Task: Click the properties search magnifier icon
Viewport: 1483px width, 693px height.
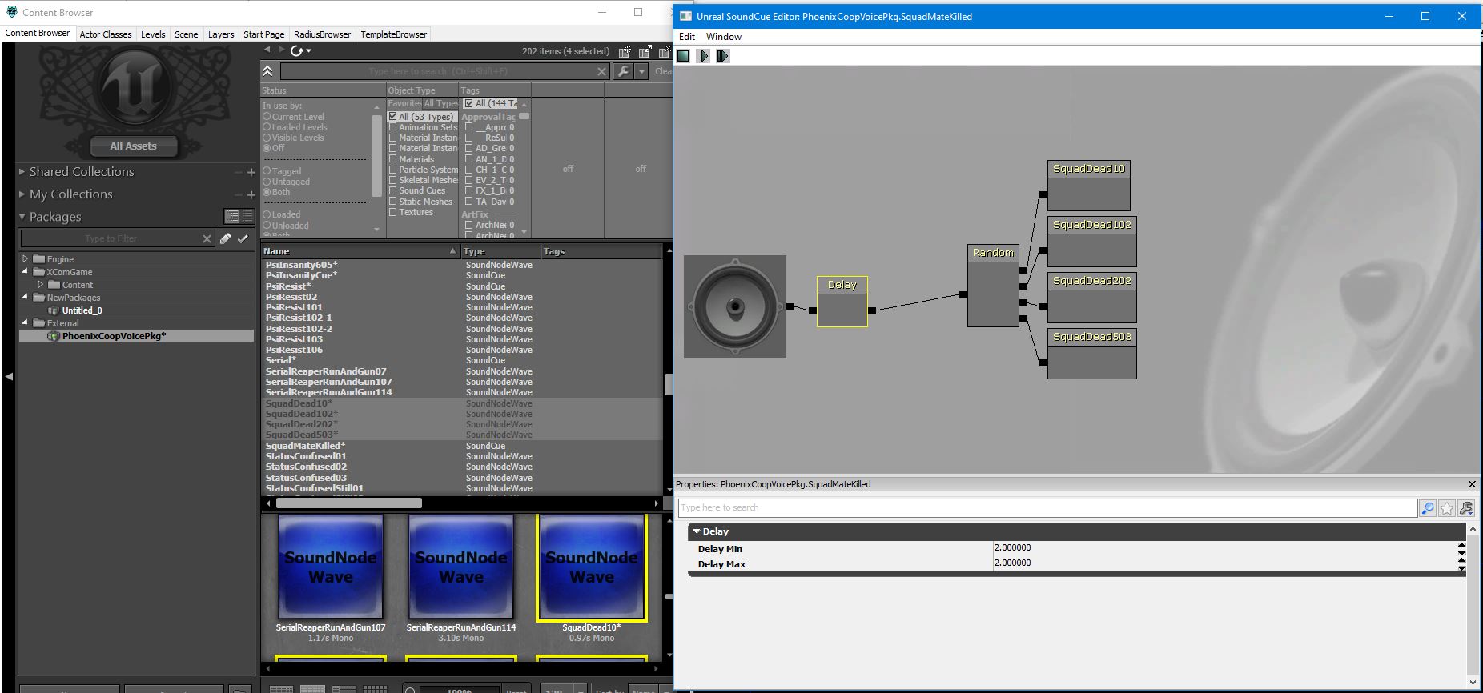Action: (x=1428, y=508)
